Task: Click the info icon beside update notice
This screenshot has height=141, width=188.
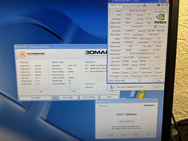Action: point(111,87)
